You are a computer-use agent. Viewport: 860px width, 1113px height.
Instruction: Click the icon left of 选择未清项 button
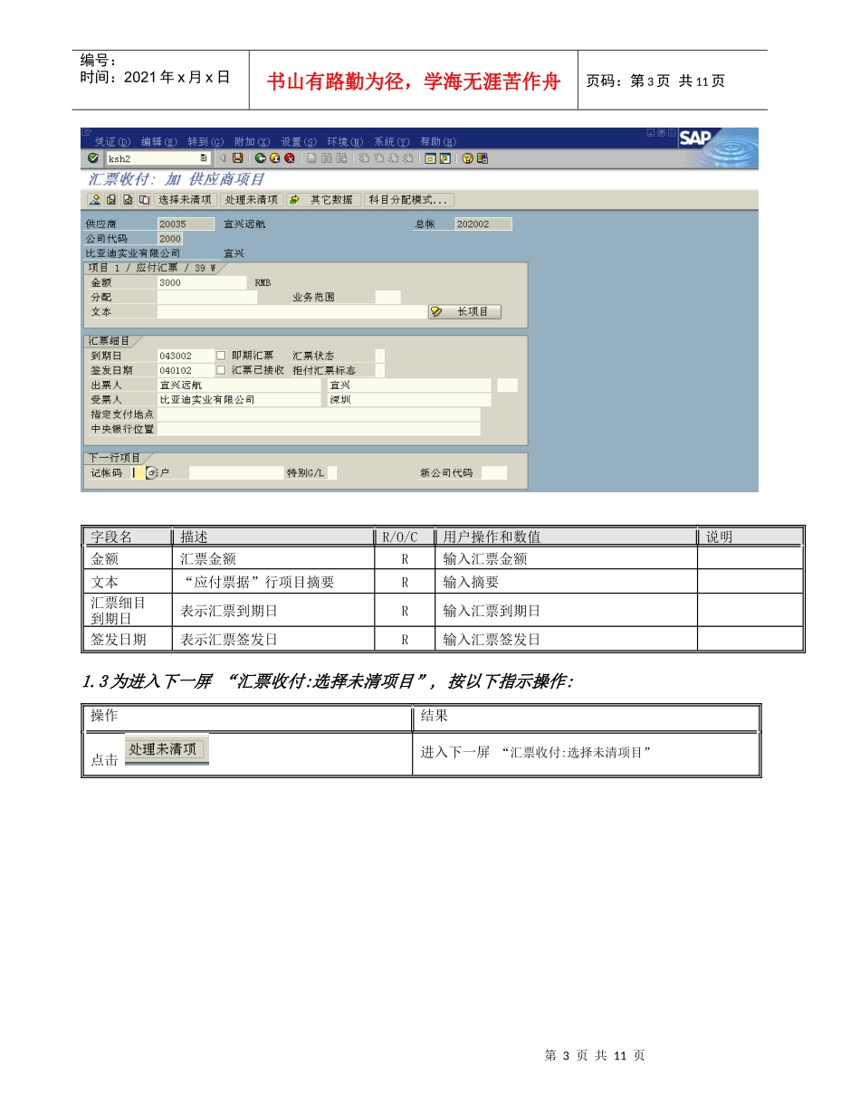pyautogui.click(x=145, y=200)
